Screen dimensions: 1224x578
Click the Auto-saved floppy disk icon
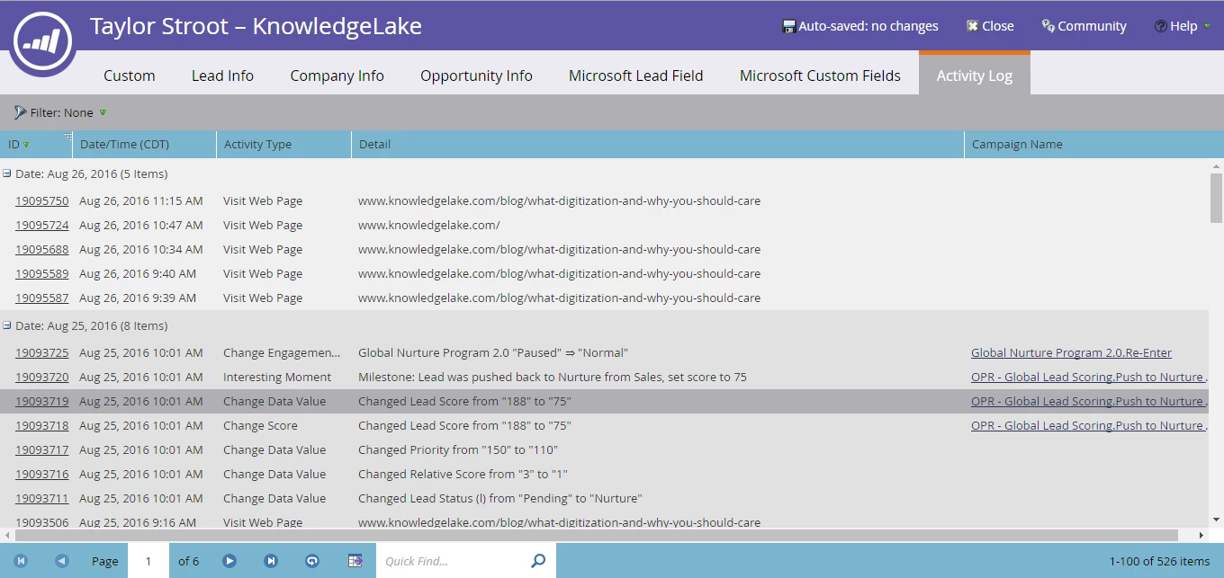pos(789,26)
